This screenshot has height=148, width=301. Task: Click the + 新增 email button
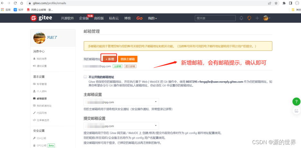pyautogui.click(x=110, y=59)
